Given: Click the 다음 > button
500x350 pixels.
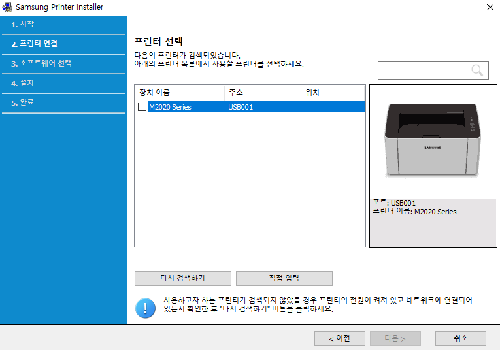Looking at the screenshot, I should (x=395, y=338).
